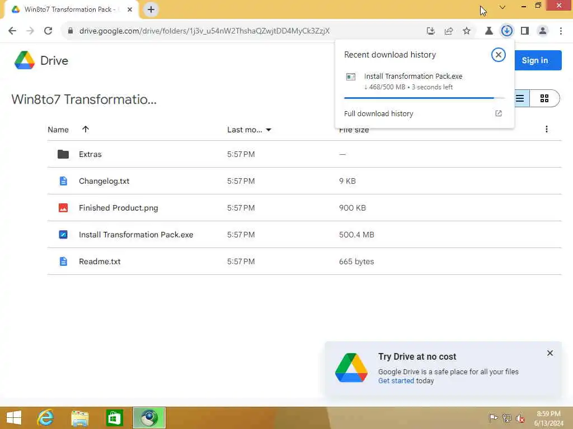Image resolution: width=573 pixels, height=429 pixels.
Task: Reverse sort direction with the up arrow
Action: click(x=86, y=129)
